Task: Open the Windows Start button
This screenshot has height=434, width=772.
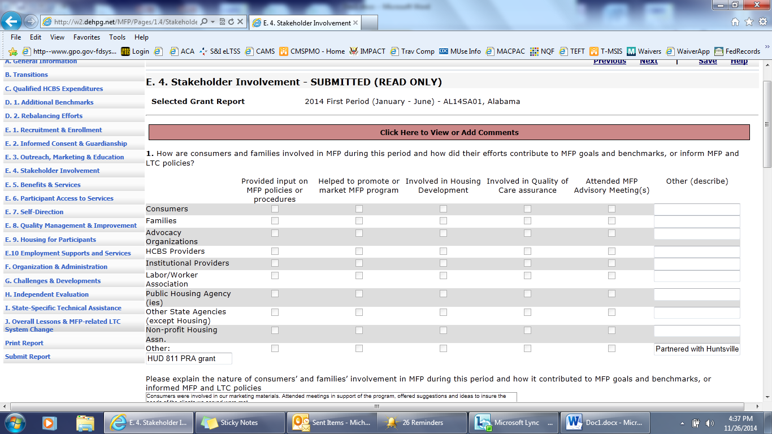Action: [x=14, y=422]
